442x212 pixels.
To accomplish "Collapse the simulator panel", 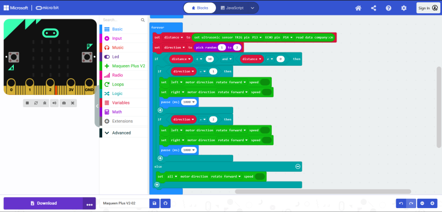I will 97,106.
